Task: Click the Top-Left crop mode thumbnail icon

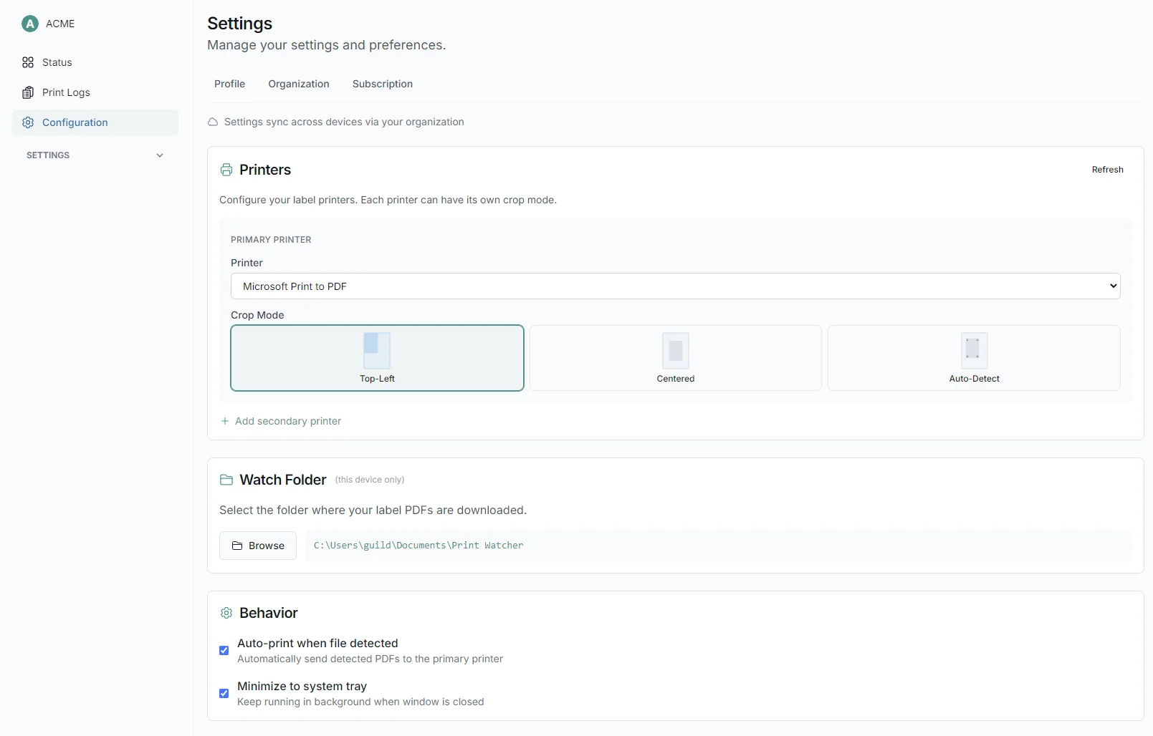Action: coord(377,350)
